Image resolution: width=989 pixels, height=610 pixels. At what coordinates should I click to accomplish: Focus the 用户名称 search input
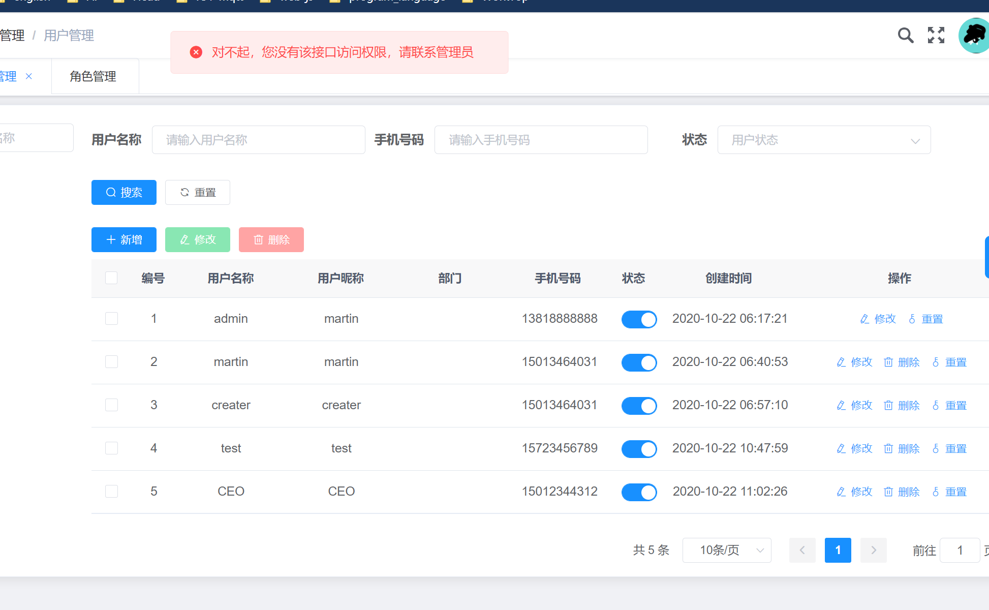coord(258,140)
